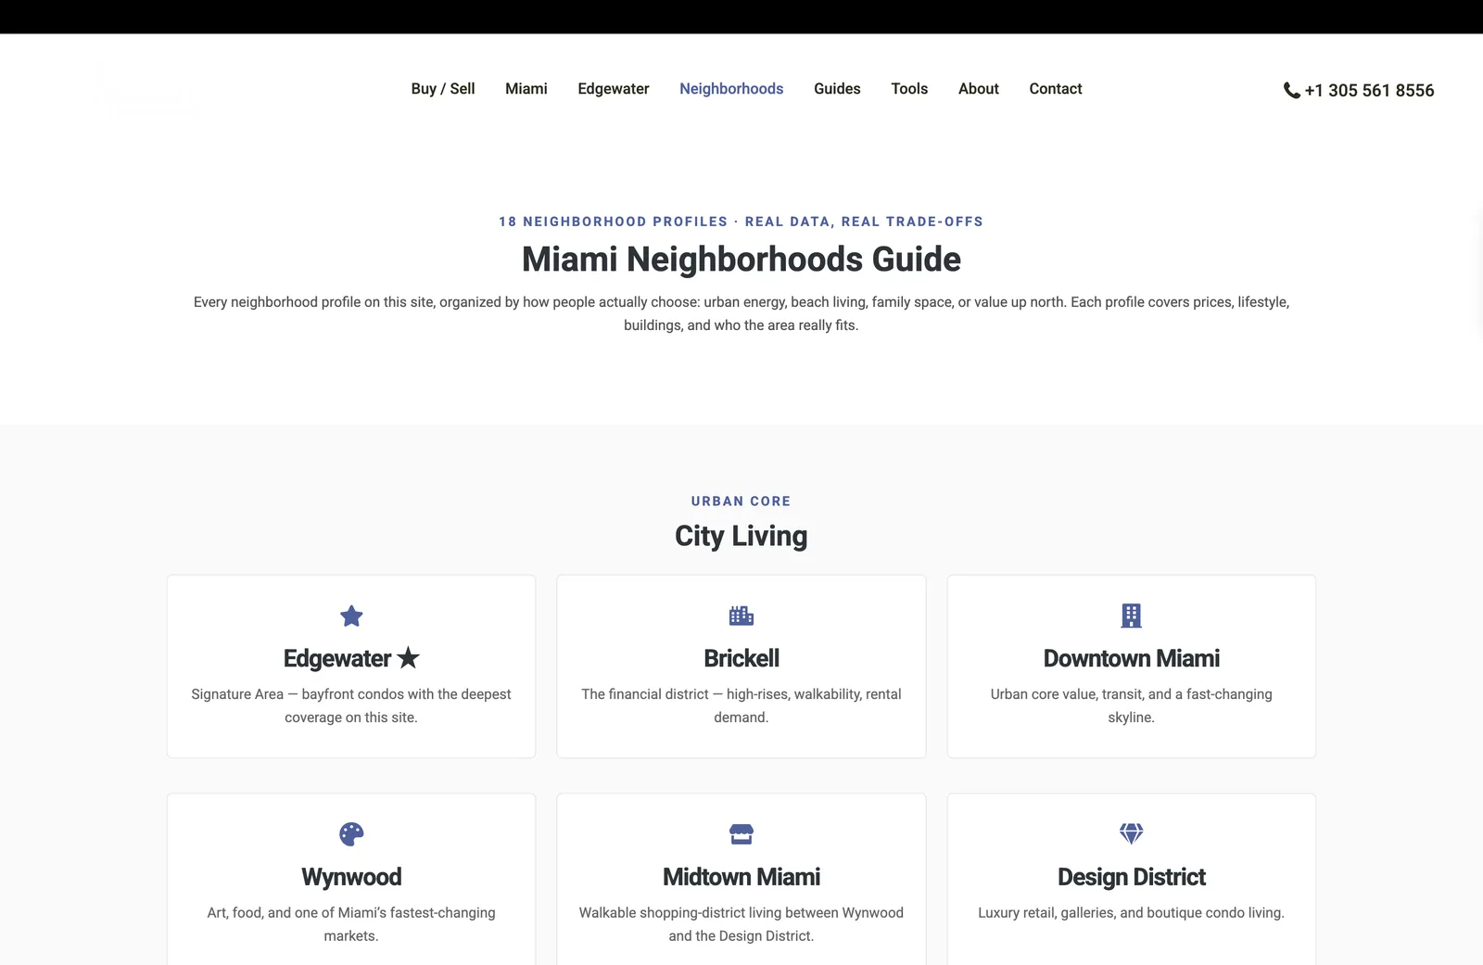Click the star icon above Edgewater
This screenshot has width=1483, height=965.
pyautogui.click(x=351, y=616)
